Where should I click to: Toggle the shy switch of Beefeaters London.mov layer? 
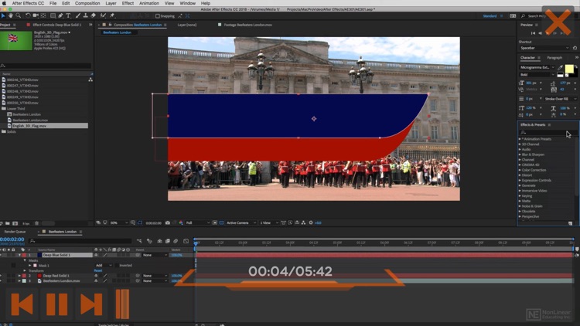click(96, 281)
